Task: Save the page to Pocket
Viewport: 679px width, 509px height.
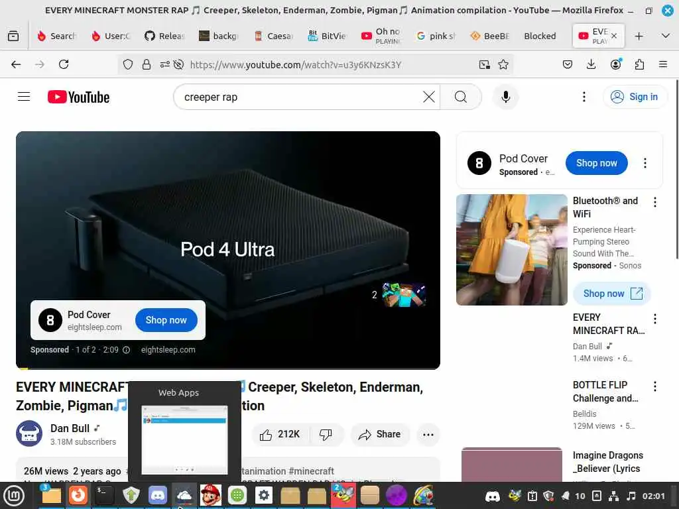Action: click(568, 64)
